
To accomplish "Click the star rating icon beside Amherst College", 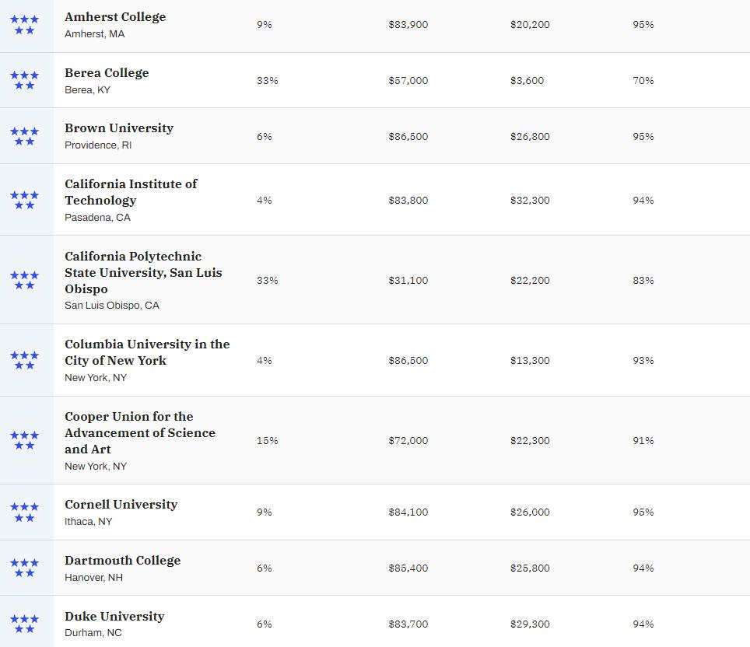I will (x=24, y=24).
